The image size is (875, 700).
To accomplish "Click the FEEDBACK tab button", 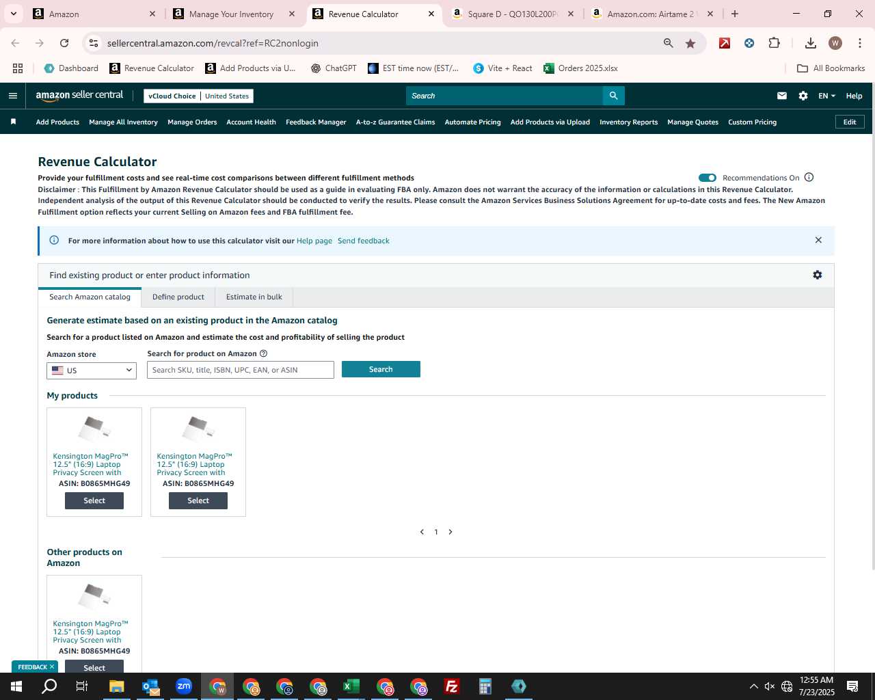I will tap(32, 667).
